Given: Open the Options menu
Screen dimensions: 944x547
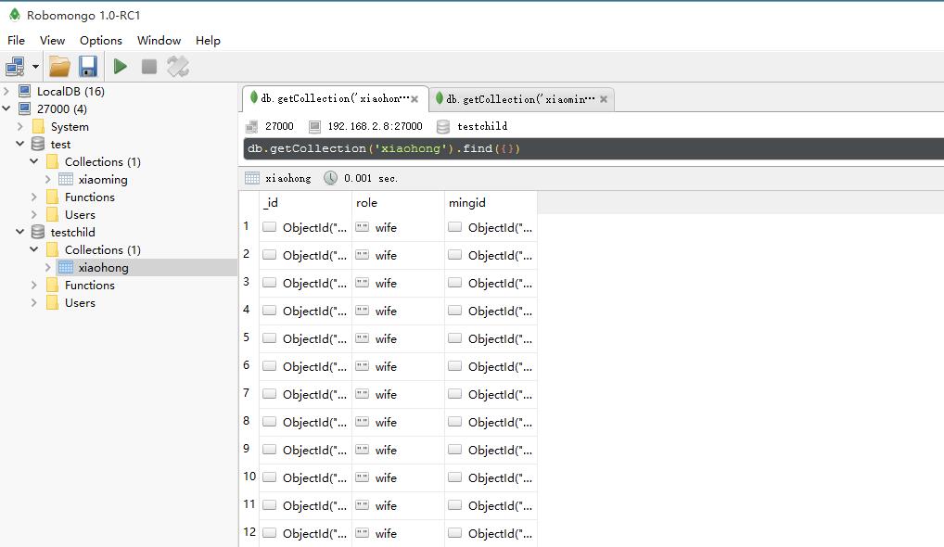Looking at the screenshot, I should (x=100, y=40).
